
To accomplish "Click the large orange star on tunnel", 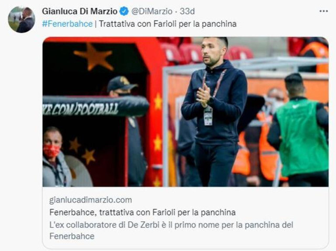I will coord(93,57).
